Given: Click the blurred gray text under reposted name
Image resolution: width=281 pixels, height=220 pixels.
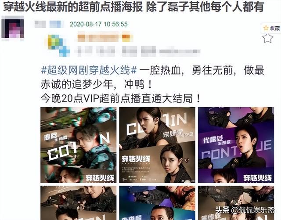Looking at the screenshot, I should [137, 51].
